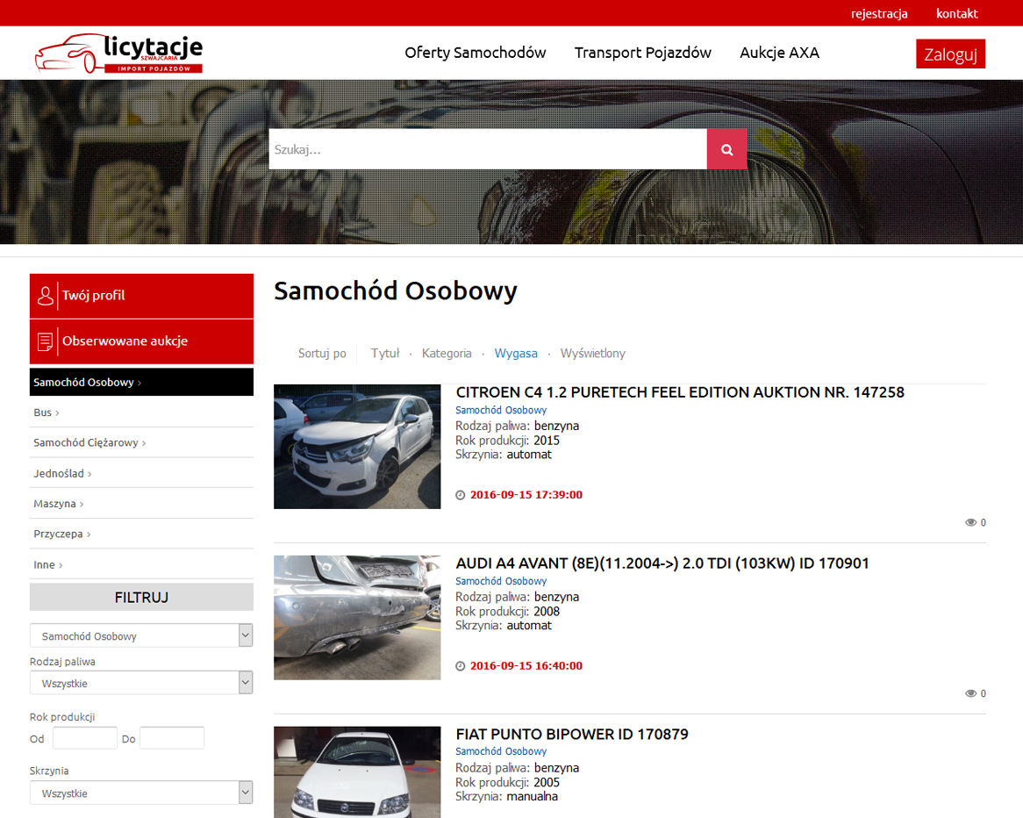Click clock icon by 17:39:00 date

(x=460, y=496)
